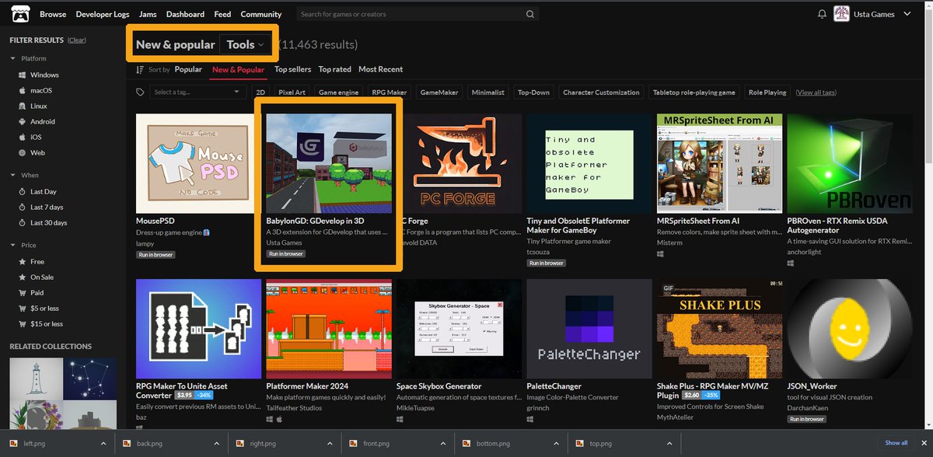Click the Windows icon under Platformer Maker 2024
Screen dimensions: 933x457
click(x=270, y=419)
